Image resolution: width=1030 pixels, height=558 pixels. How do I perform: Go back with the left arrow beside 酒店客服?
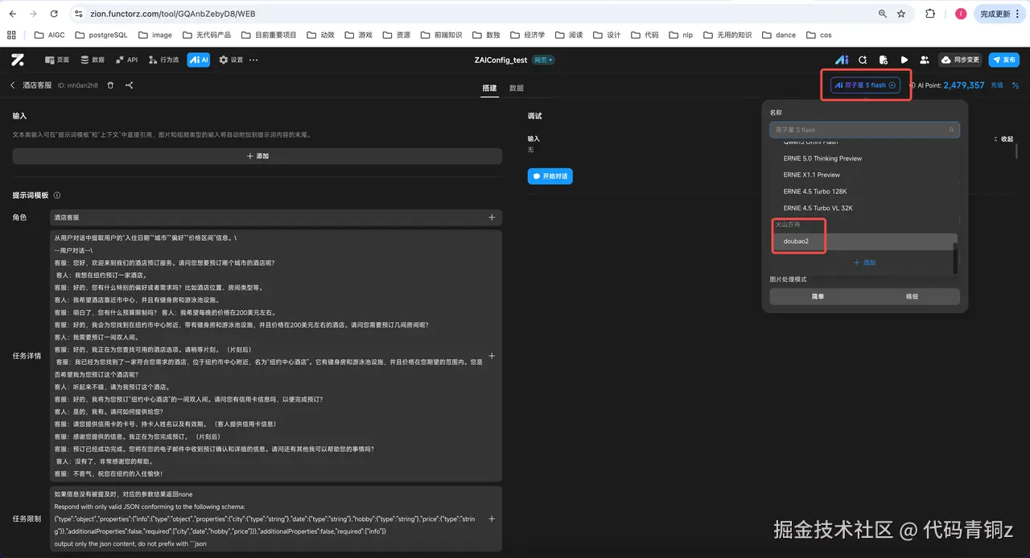tap(13, 85)
